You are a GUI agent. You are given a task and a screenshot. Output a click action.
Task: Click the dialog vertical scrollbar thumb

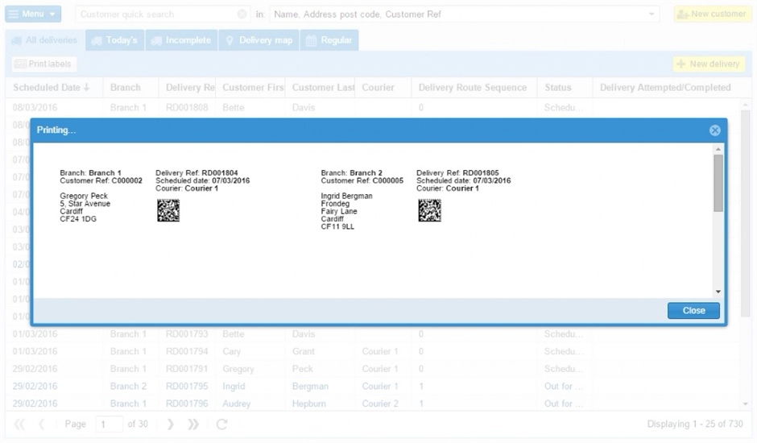tap(718, 183)
